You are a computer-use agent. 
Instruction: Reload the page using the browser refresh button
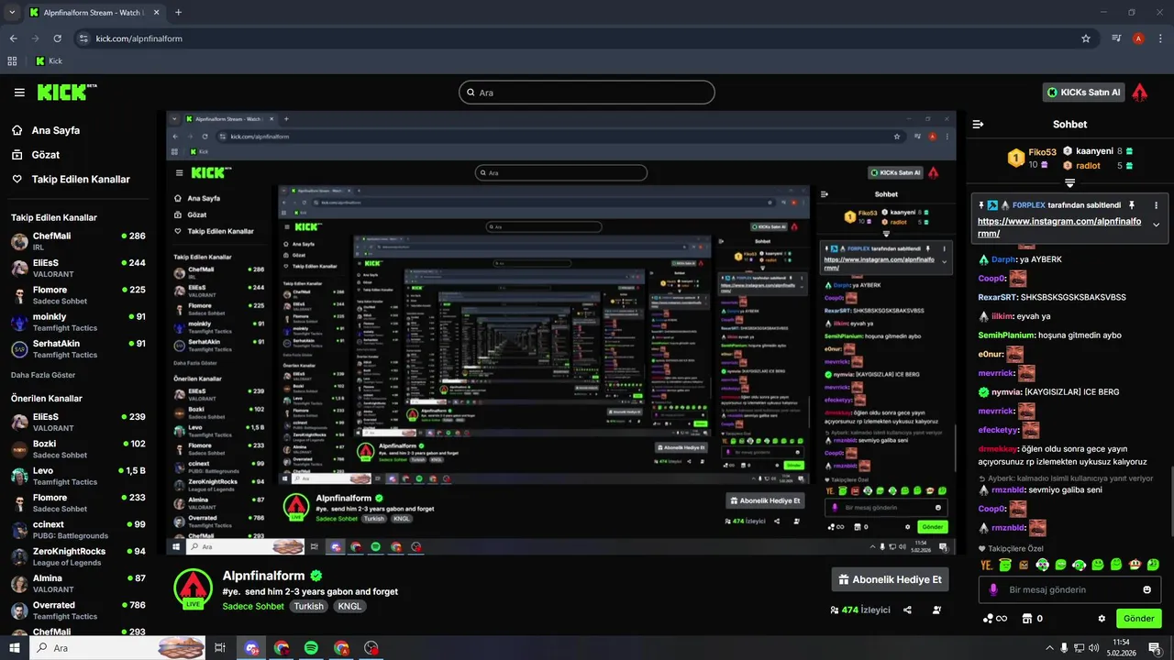coord(58,38)
